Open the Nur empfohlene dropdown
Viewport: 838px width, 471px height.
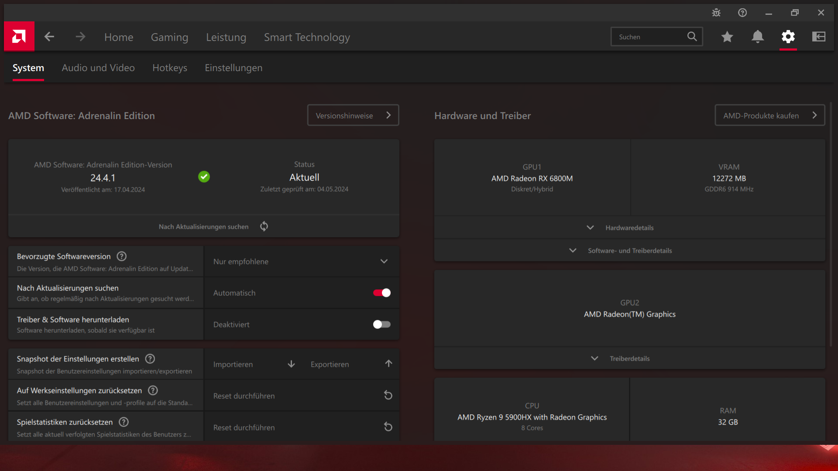tap(301, 262)
